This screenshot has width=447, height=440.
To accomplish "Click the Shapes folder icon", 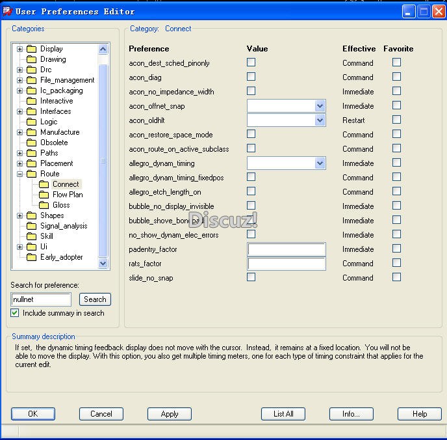I will click(x=32, y=215).
